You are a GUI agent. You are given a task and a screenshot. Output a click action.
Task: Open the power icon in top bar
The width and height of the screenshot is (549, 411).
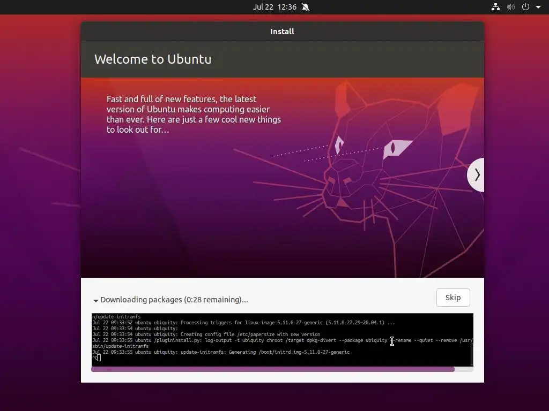525,6
